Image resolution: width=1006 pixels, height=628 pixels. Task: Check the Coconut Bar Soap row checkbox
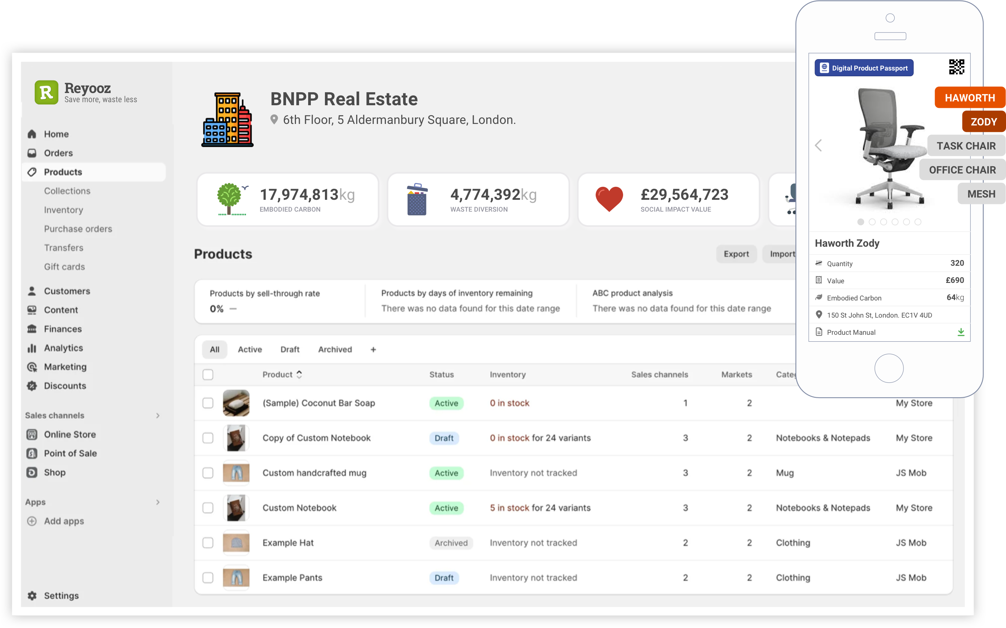pos(208,403)
